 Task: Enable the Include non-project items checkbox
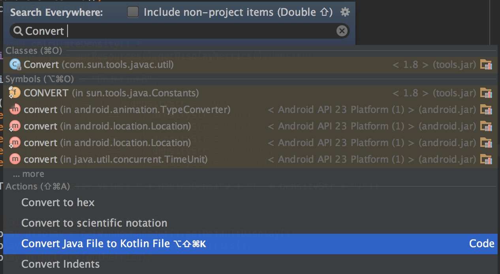coord(133,12)
